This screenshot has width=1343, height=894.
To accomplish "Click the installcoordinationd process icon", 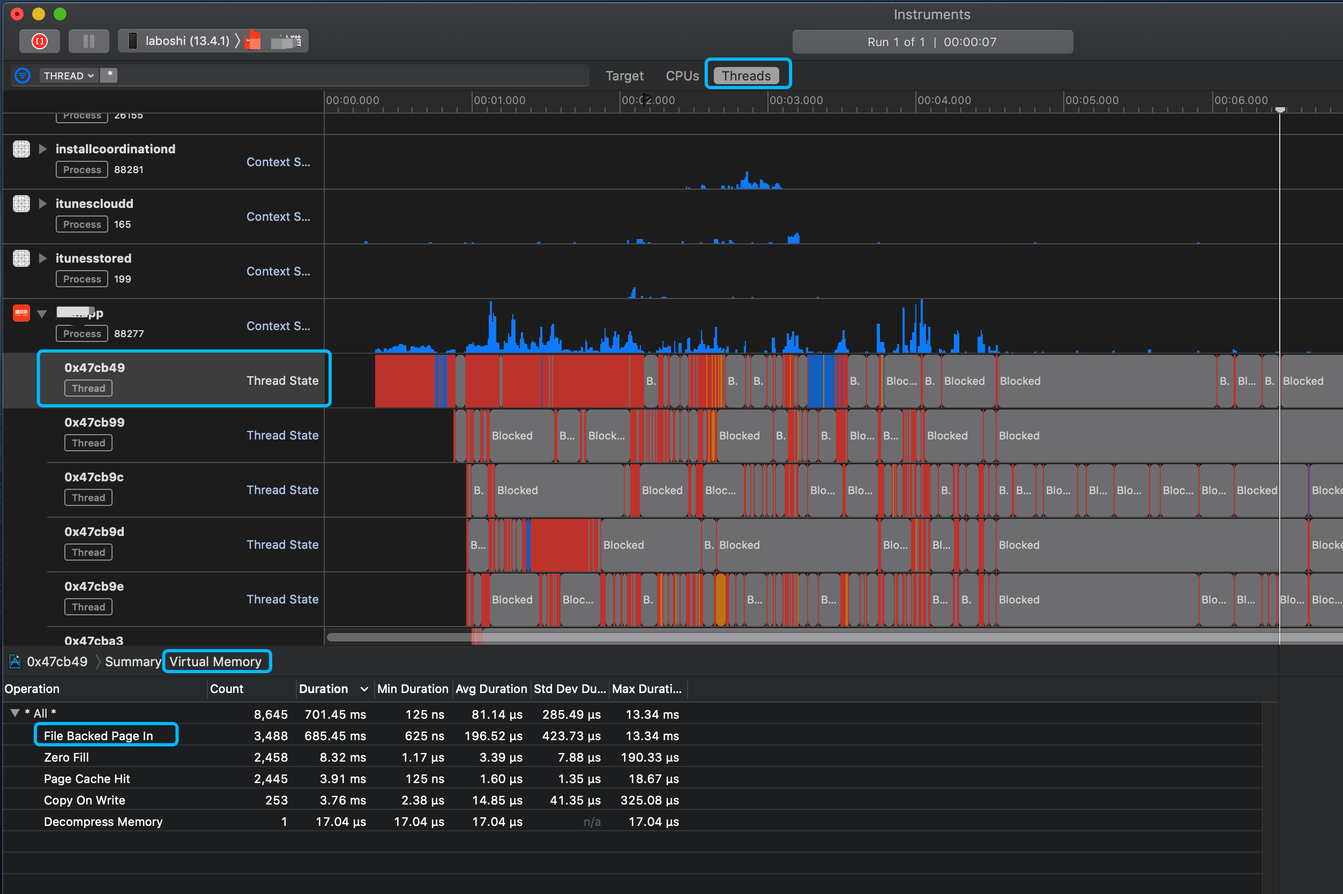I will click(x=21, y=149).
